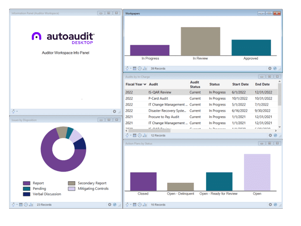
Task: Refresh the Workpapers panel
Action: pyautogui.click(x=127, y=68)
